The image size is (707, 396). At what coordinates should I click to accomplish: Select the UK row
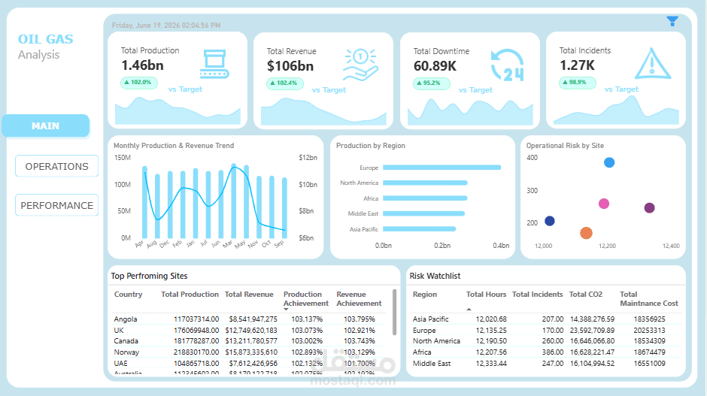click(x=248, y=330)
